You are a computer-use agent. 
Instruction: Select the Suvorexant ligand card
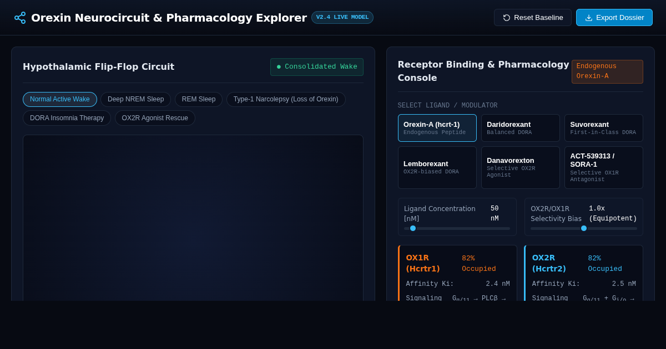coord(604,128)
